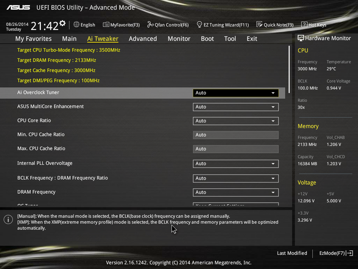Click the EzMode(F7) exit arrow icon
Image resolution: width=358 pixels, height=269 pixels.
click(350, 253)
